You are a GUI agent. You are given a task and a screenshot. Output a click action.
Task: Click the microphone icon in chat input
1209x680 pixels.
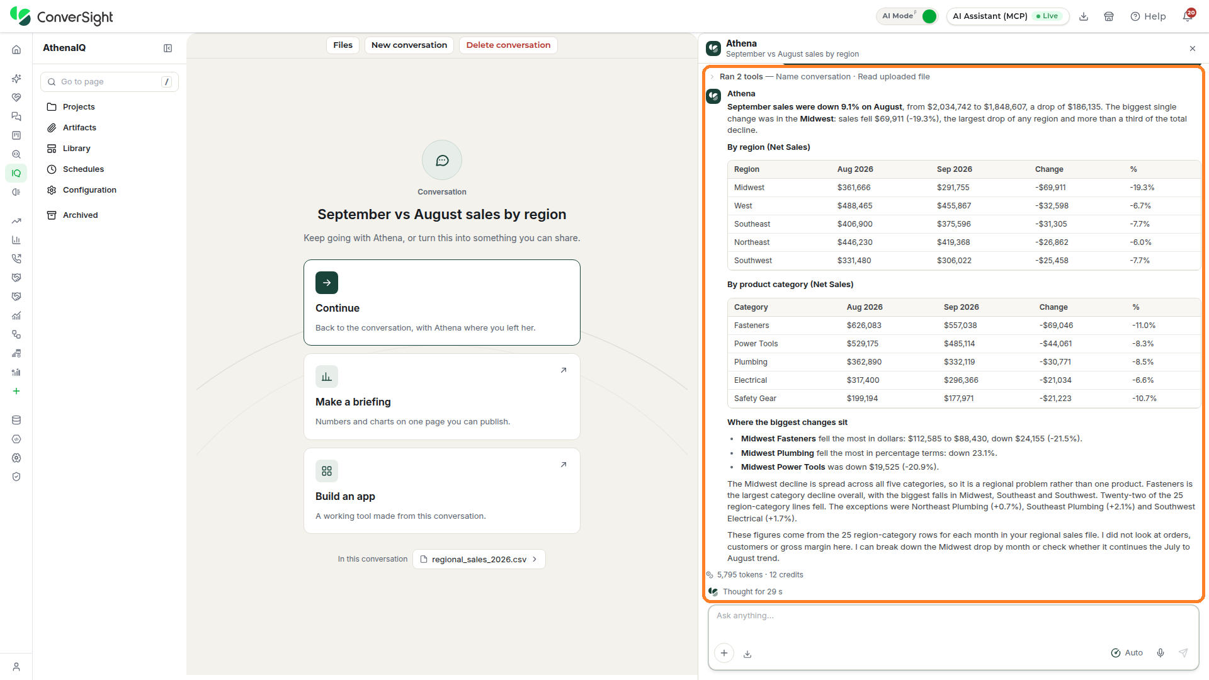(1161, 653)
